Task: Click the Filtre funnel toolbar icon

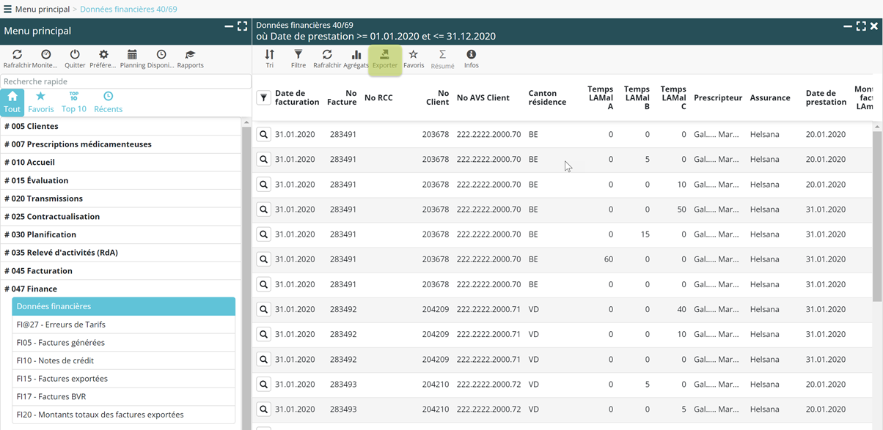Action: (298, 59)
